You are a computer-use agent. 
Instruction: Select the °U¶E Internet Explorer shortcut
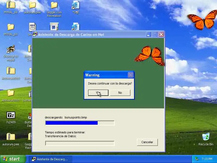coord(76,5)
